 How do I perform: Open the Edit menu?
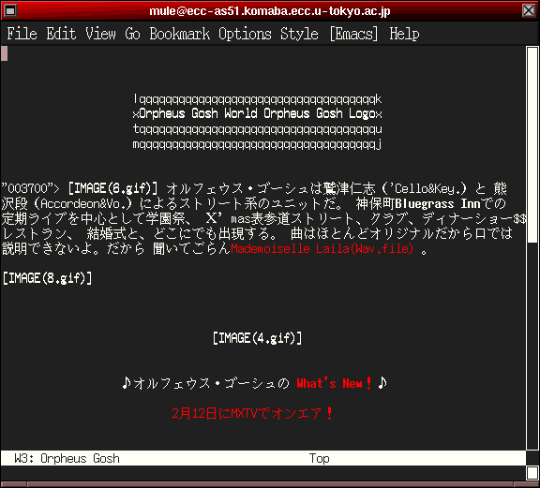tap(61, 34)
